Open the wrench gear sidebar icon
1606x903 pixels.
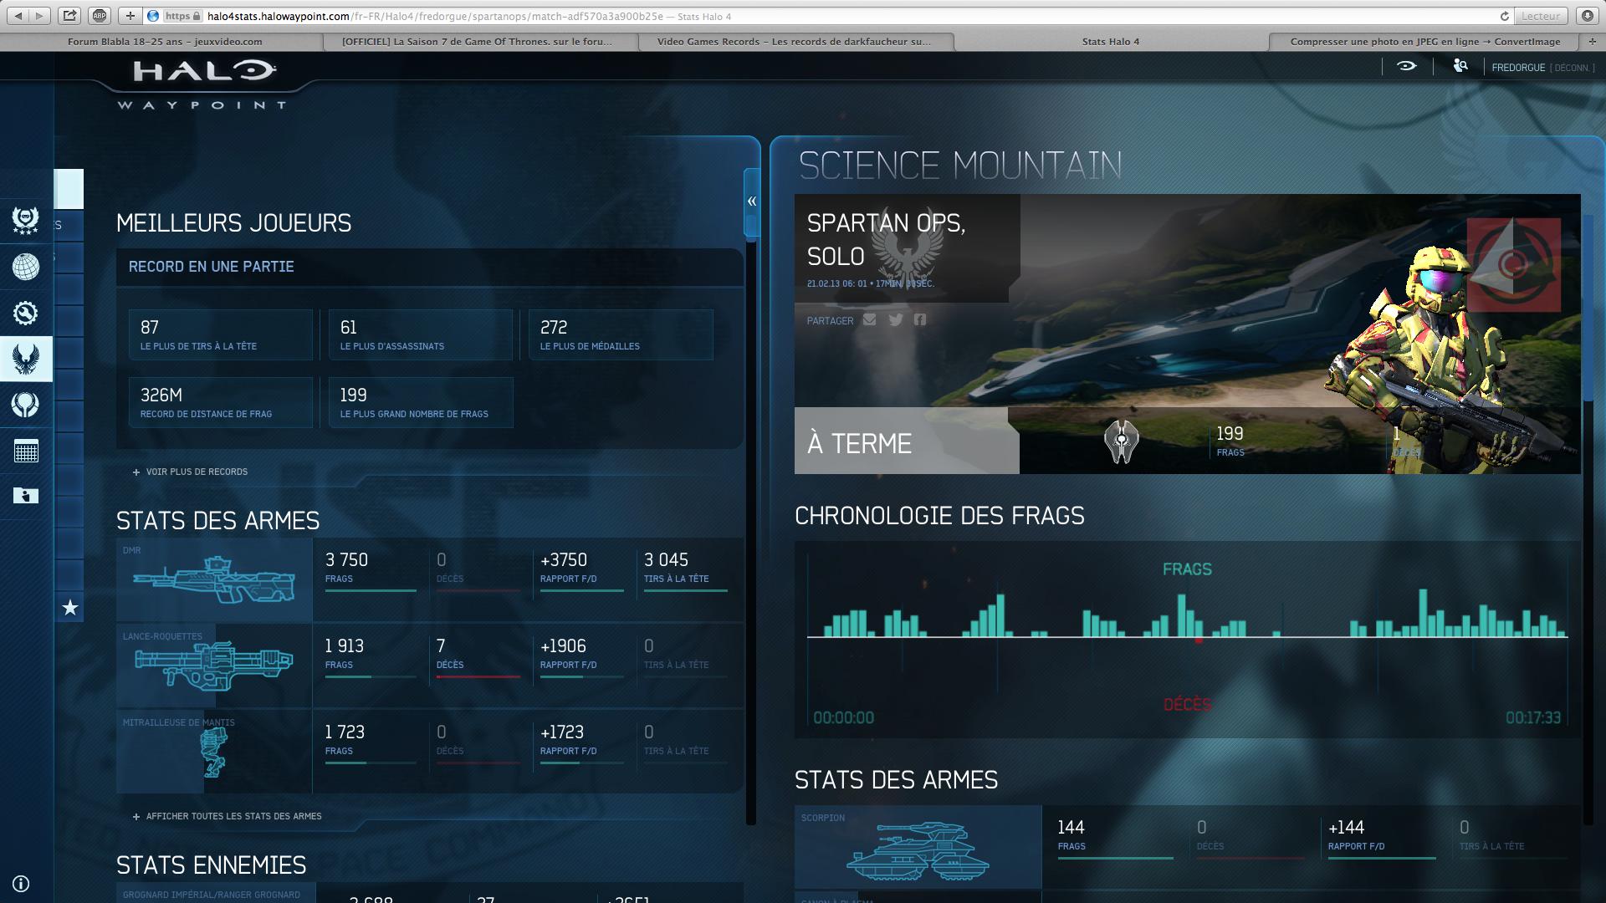(x=26, y=313)
